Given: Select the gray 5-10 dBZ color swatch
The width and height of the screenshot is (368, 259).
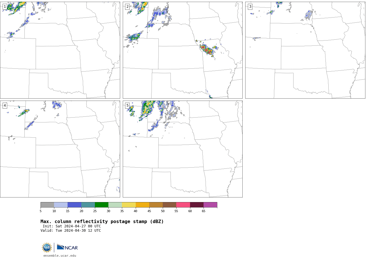Looking at the screenshot, I should pyautogui.click(x=47, y=205).
